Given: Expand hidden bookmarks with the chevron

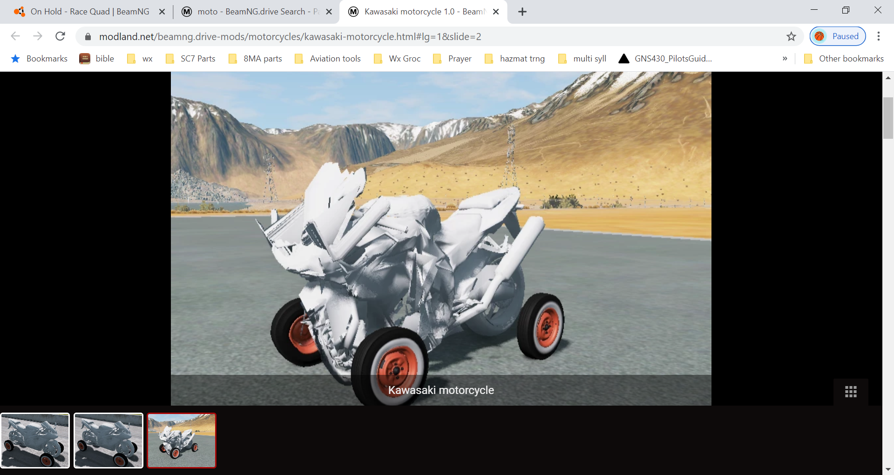Looking at the screenshot, I should tap(785, 59).
